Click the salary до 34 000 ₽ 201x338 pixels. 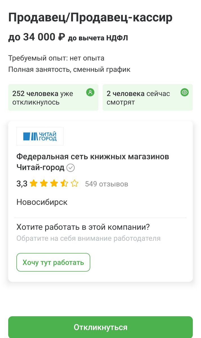pos(36,37)
